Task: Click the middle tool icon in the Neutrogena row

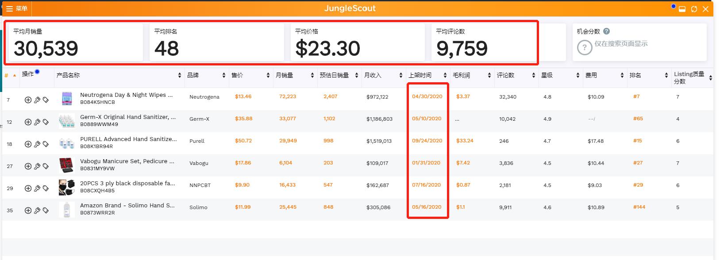Action: tap(37, 100)
